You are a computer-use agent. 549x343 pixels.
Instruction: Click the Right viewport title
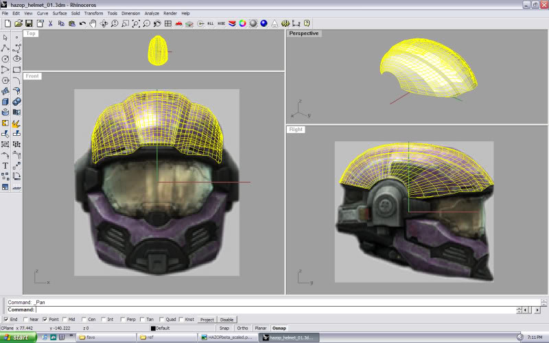[296, 129]
